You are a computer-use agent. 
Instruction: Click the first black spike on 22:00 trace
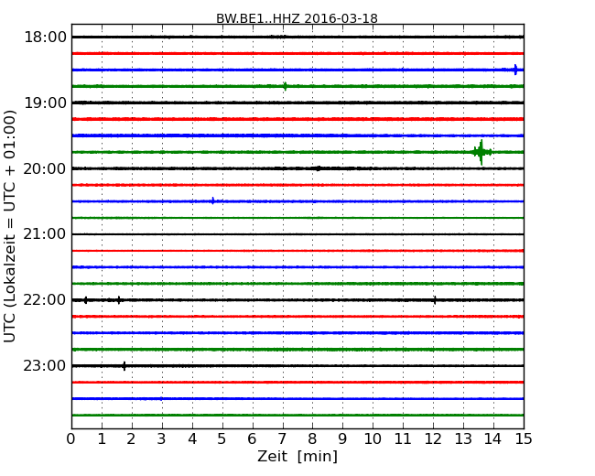click(x=86, y=300)
